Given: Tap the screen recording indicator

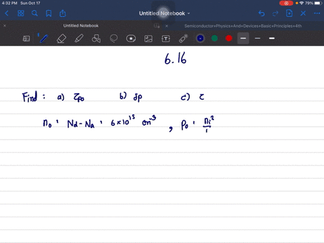Looking at the screenshot, I should click(286, 3).
